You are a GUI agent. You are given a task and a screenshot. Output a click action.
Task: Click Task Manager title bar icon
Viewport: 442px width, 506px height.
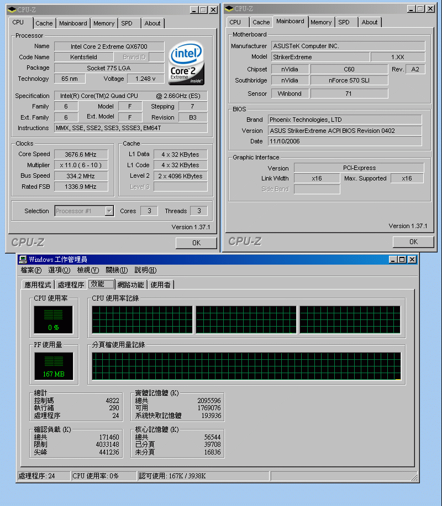tap(23, 260)
